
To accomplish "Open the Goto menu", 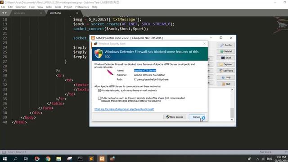I will [49, 7].
